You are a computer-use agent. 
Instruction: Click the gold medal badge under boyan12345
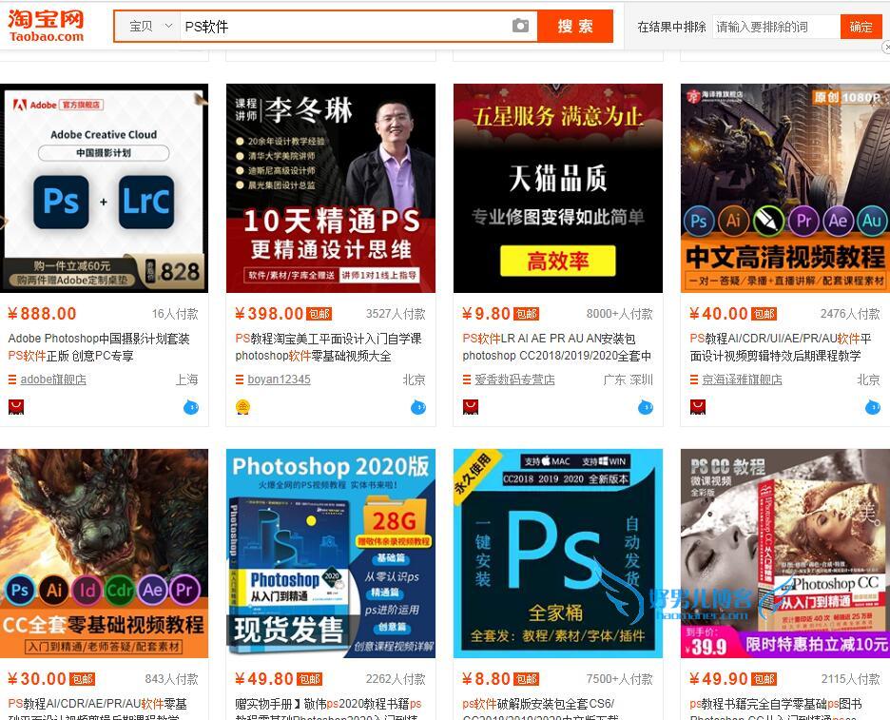pyautogui.click(x=242, y=406)
